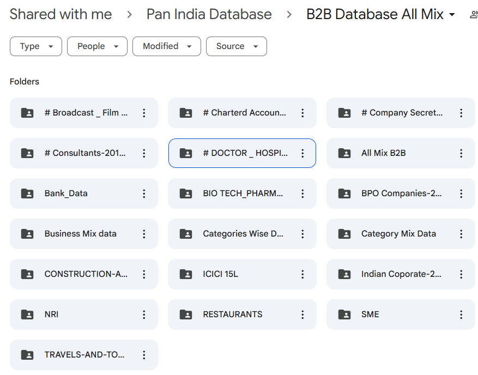Navigate to Pan India Database breadcrumb
478x375 pixels.
point(209,14)
